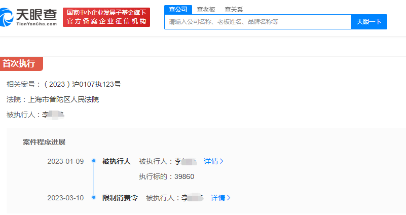The image size is (406, 215).
Task: Select case number (2023)沪0107执123号
Action: (x=82, y=84)
